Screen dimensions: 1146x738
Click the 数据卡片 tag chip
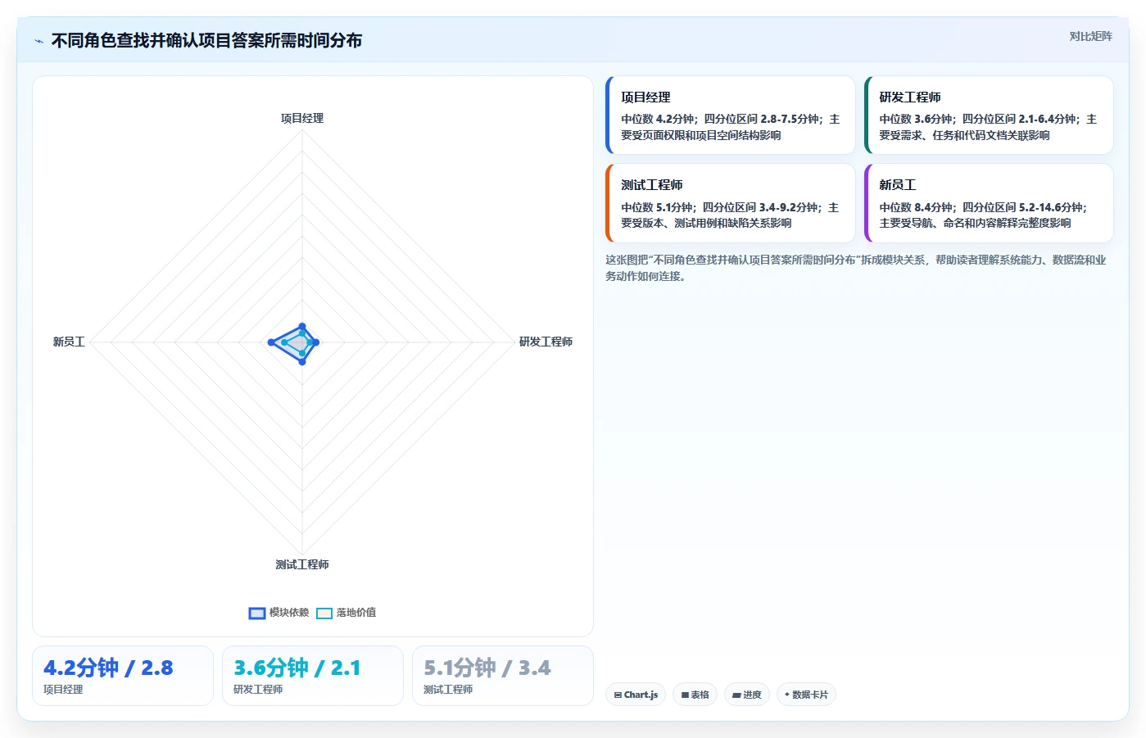(806, 695)
